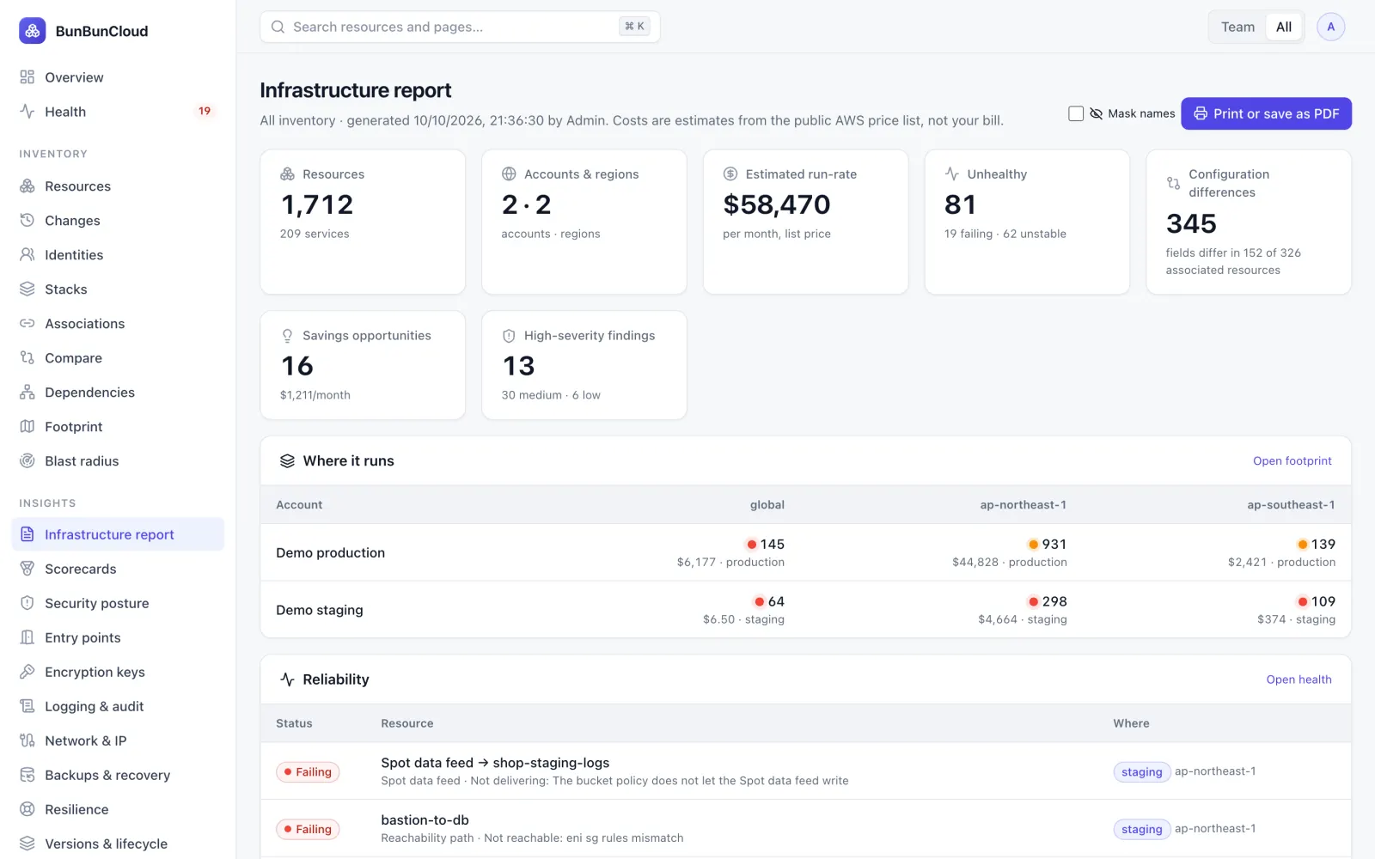Click the Health pulse icon in sidebar
Image resolution: width=1375 pixels, height=859 pixels.
pyautogui.click(x=27, y=112)
